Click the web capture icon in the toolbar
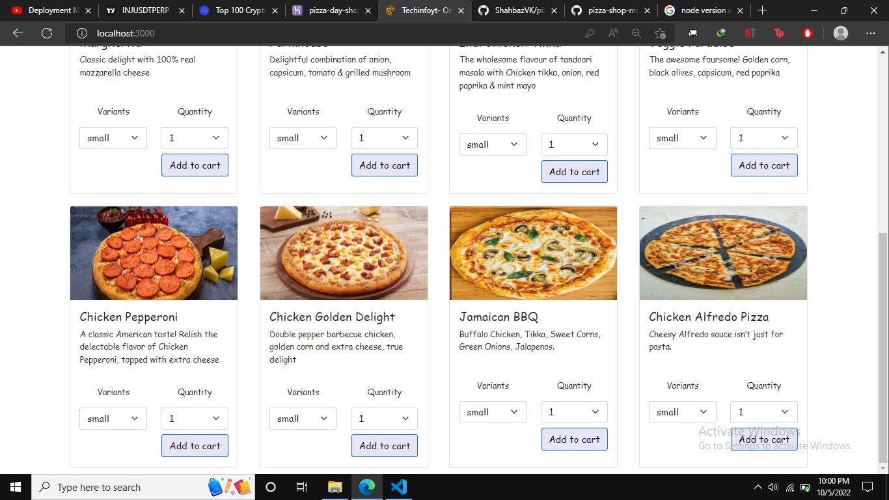Image resolution: width=889 pixels, height=500 pixels. point(692,33)
